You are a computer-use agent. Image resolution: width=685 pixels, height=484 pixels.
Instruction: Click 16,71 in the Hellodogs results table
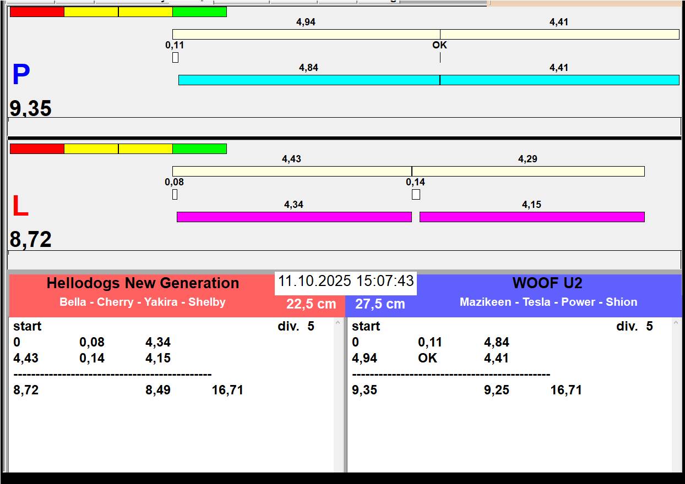point(227,390)
